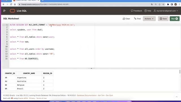Image resolution: width=181 pixels, height=102 pixels.
Task: Select the Australia cell in results
Action: [29, 81]
